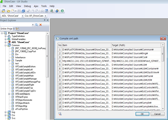Open the ADL 'ShowCase' dropdown

tap(22, 16)
